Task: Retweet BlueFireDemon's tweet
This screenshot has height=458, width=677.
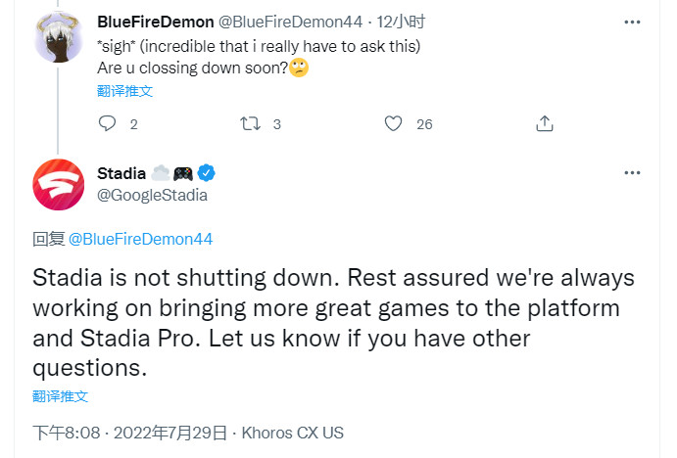Action: click(249, 124)
